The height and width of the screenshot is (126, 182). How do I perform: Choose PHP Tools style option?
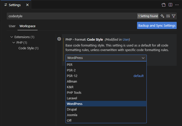[x=106, y=92]
